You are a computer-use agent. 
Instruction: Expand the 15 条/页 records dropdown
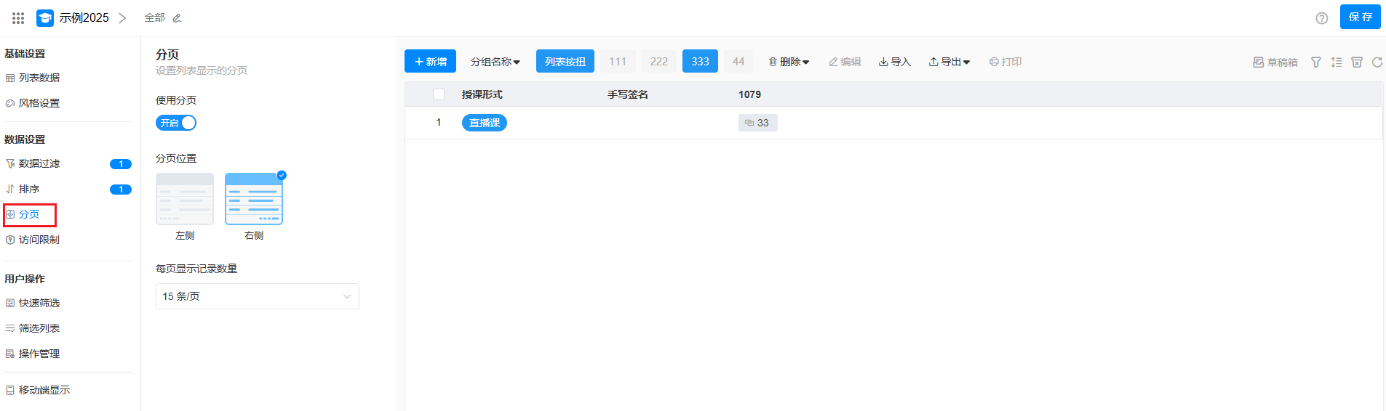click(x=257, y=296)
